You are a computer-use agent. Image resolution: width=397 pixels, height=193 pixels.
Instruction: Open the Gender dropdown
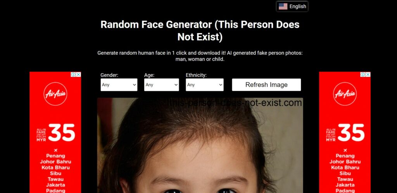pyautogui.click(x=119, y=85)
